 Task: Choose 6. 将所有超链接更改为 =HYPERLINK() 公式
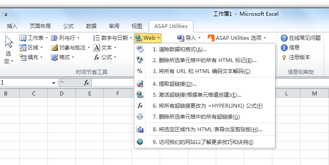[204, 106]
